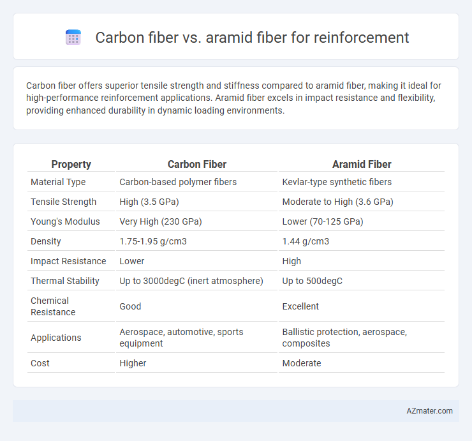Click 'Moderate' in the Cost row
Image resolution: width=472 pixels, height=441 pixels.
[x=301, y=363]
